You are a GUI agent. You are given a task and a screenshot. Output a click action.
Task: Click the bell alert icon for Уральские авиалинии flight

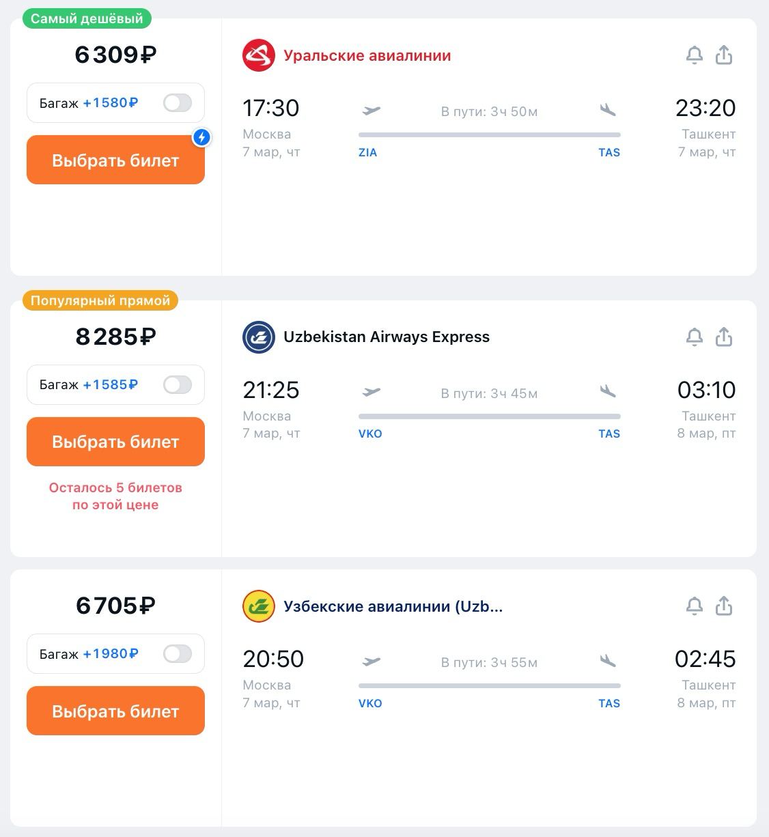point(694,55)
